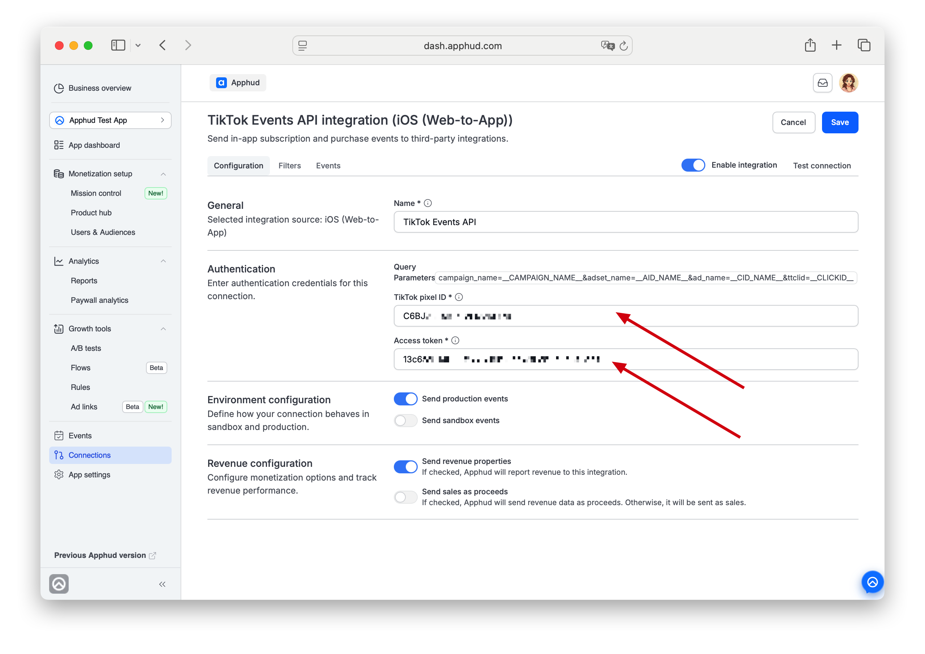
Task: Enable Send sales as proceeds switch
Action: [405, 497]
